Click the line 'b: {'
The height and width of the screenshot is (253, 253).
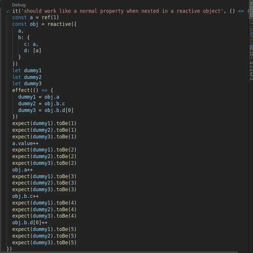point(24,37)
